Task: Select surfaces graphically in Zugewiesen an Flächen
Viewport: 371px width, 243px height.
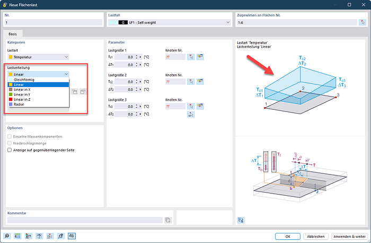Action: 362,22
